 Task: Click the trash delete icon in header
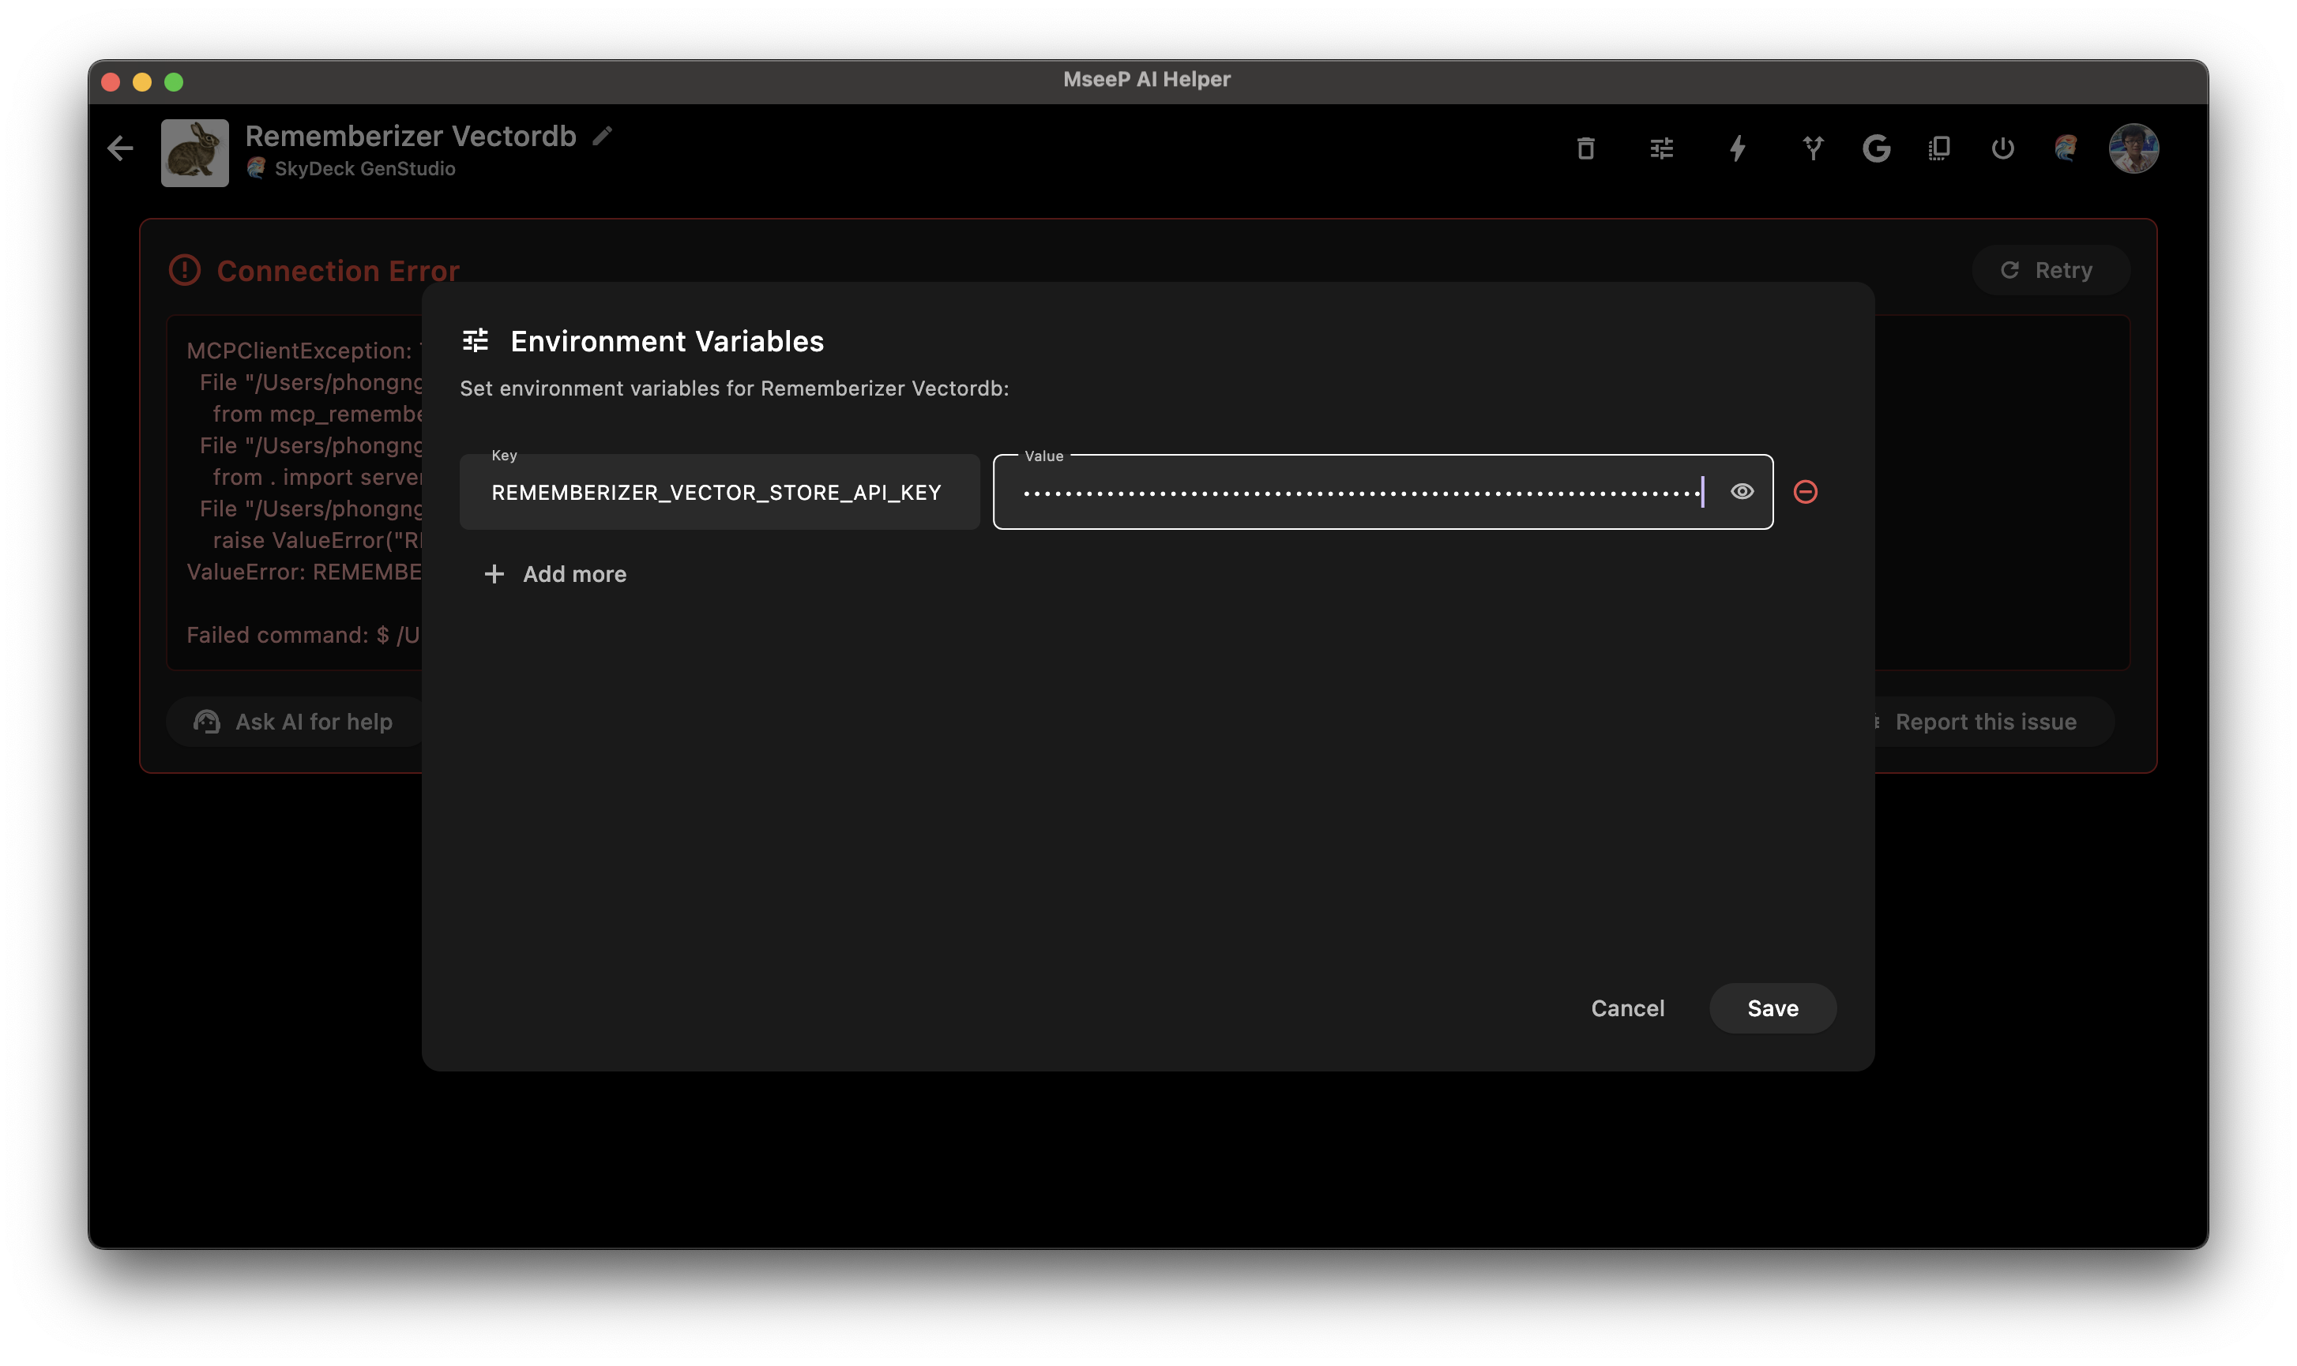coord(1585,148)
